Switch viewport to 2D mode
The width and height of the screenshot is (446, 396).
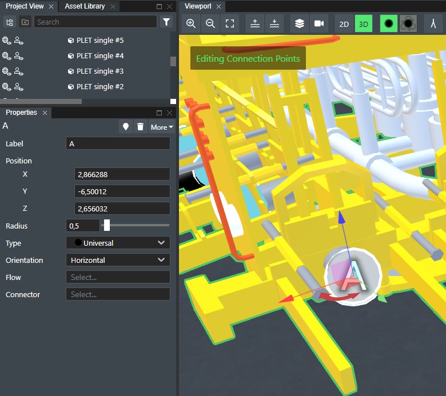click(x=344, y=24)
